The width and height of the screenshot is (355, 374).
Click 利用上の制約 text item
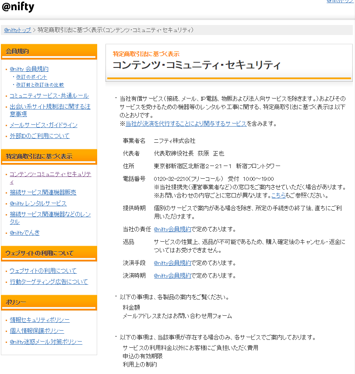pos(140,365)
